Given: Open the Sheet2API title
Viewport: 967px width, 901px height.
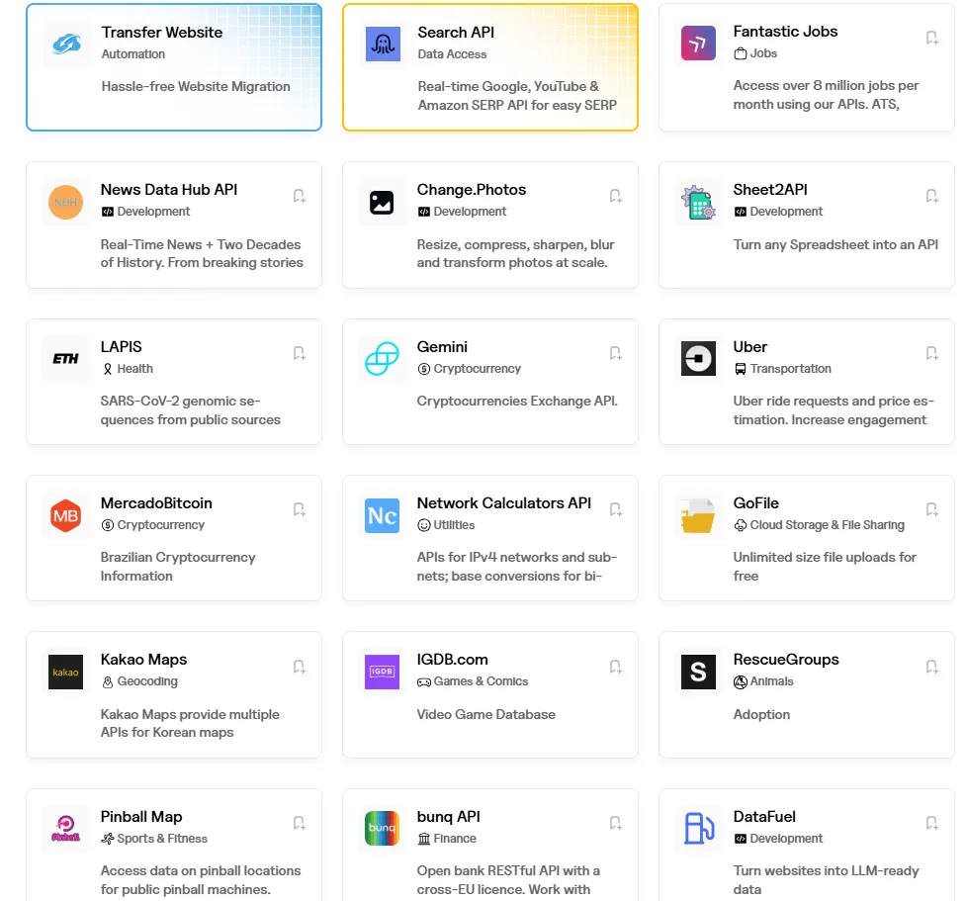Looking at the screenshot, I should (x=770, y=189).
